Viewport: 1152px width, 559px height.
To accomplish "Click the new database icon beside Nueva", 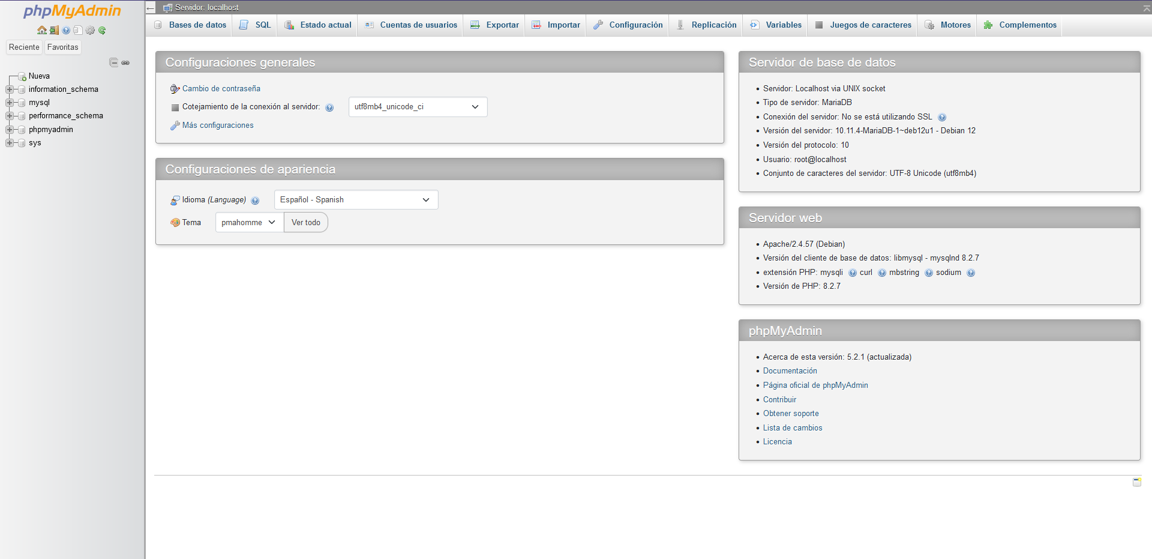I will 22,76.
